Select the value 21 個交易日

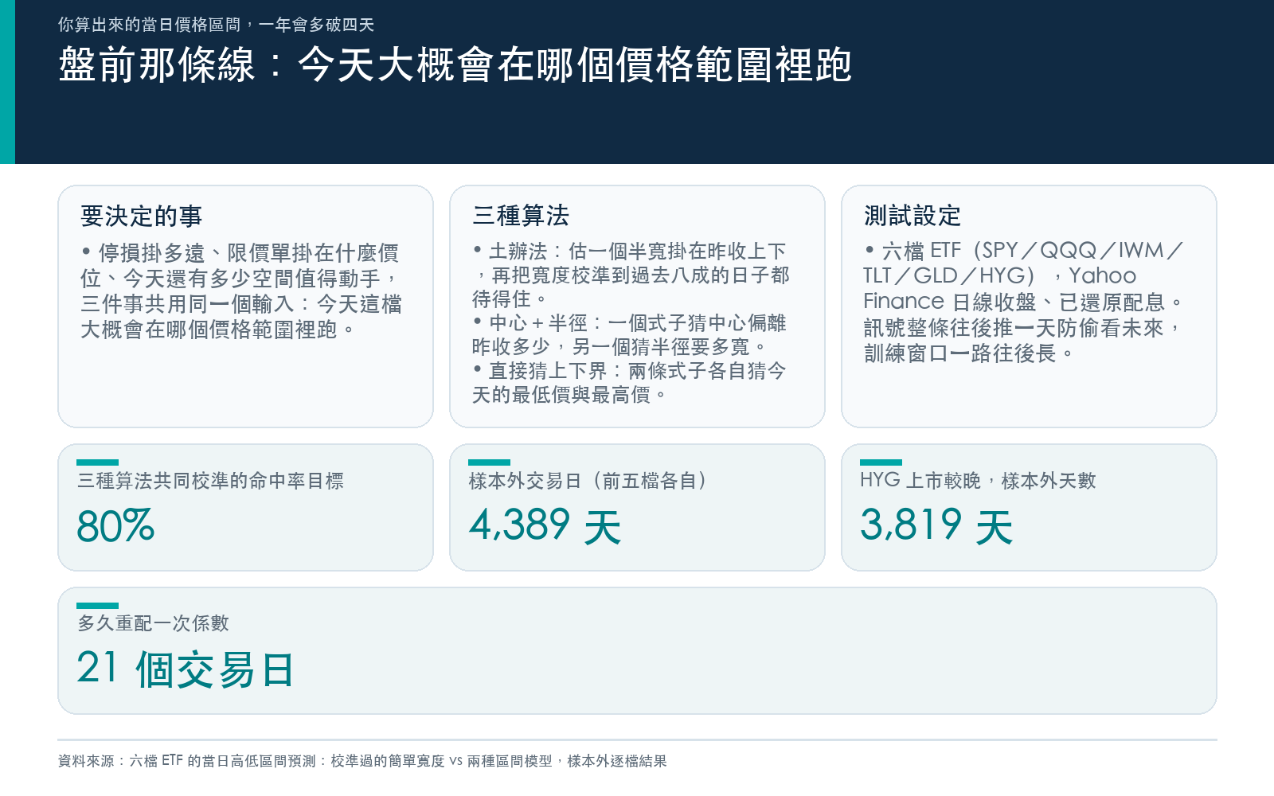click(186, 669)
